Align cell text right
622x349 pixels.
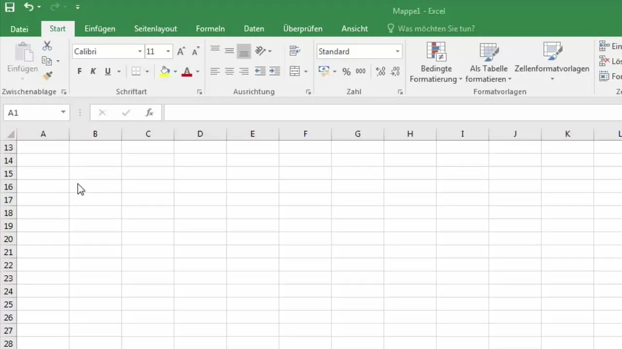pos(244,71)
